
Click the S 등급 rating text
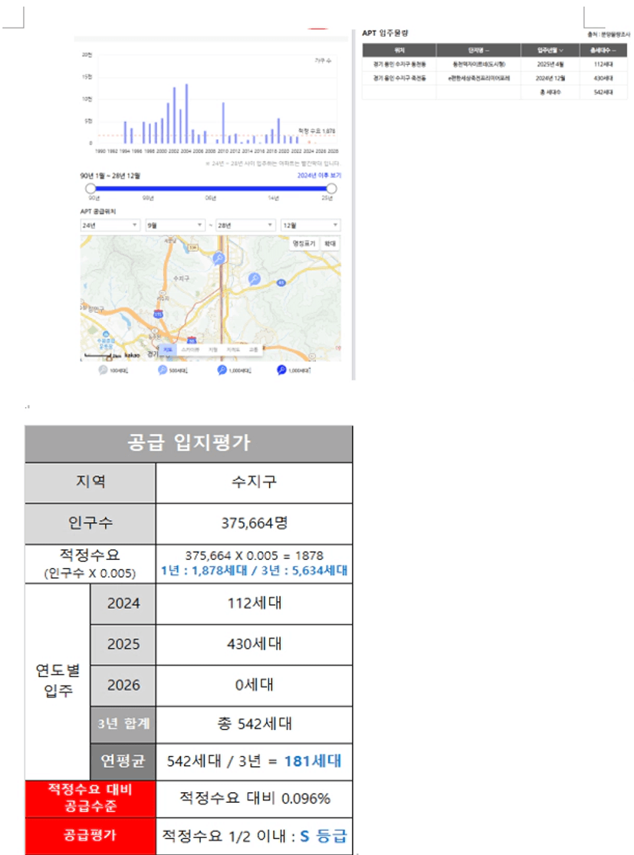pyautogui.click(x=324, y=836)
